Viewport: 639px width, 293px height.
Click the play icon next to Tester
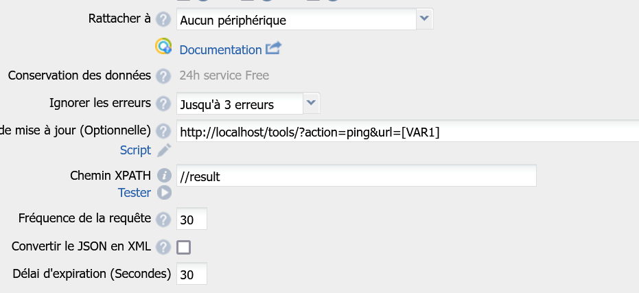164,192
